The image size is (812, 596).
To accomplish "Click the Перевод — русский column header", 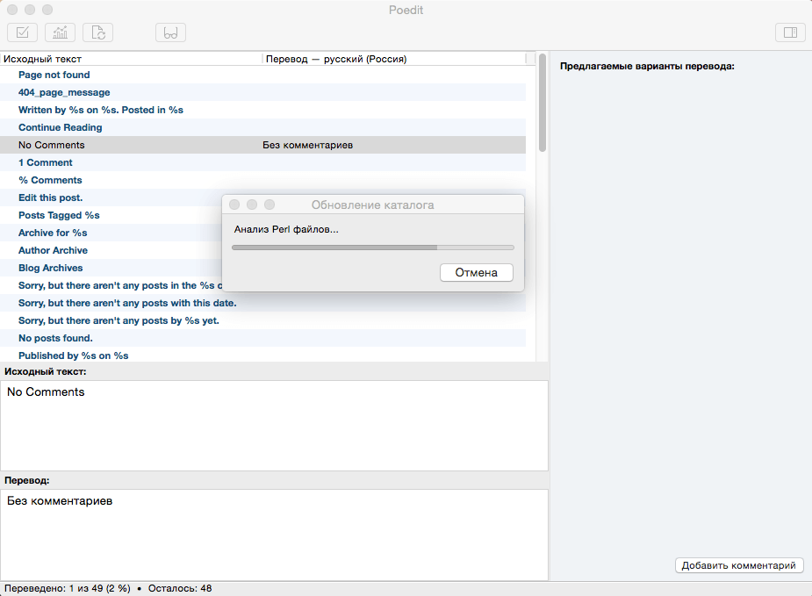I will [394, 59].
